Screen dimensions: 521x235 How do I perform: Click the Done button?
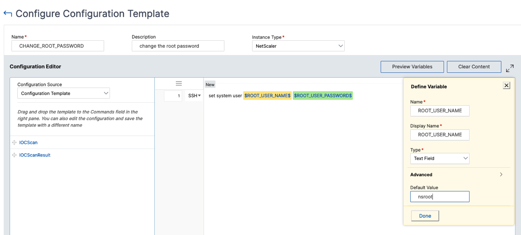click(425, 216)
